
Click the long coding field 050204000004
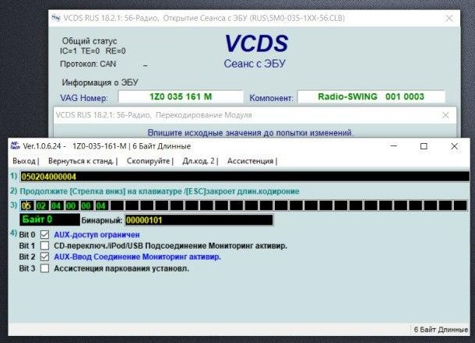(x=245, y=177)
